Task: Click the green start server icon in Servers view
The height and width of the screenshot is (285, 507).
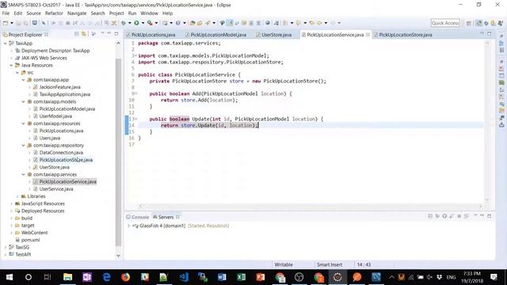Action: pyautogui.click(x=444, y=216)
